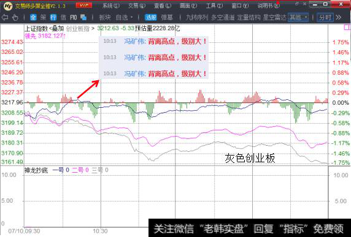
Task: Open the 交易 menu
Action: pyautogui.click(x=137, y=6)
